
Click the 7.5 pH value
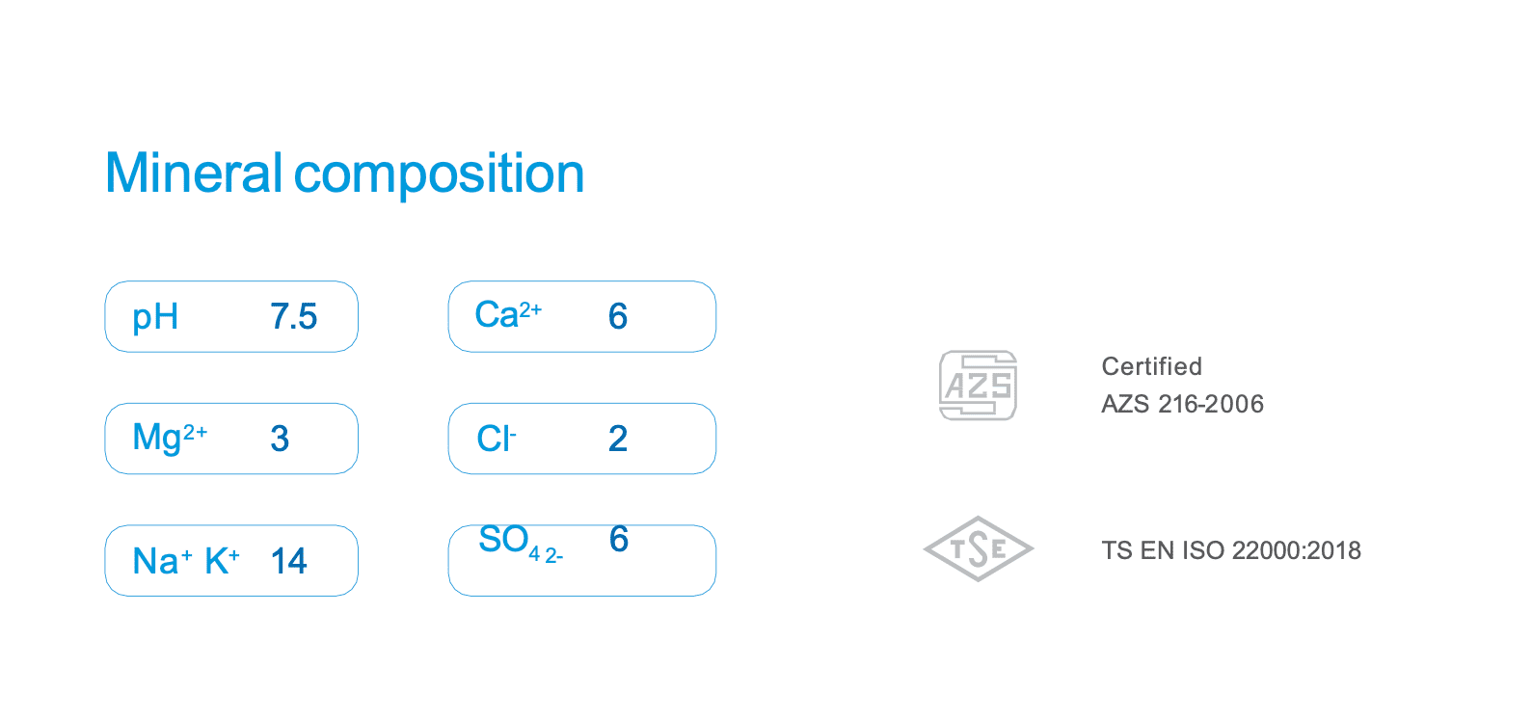[x=293, y=317]
